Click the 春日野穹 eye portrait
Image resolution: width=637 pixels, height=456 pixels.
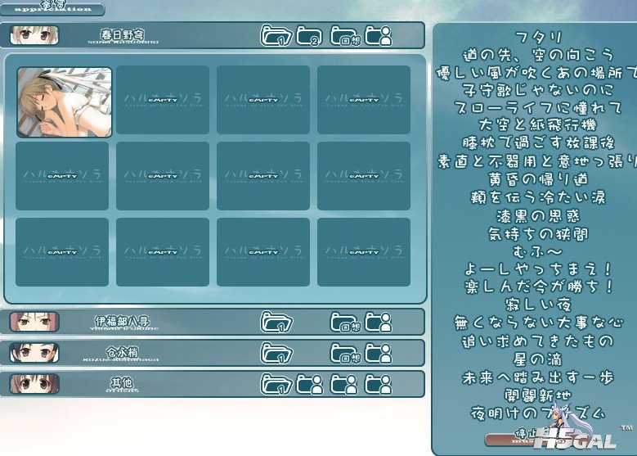pyautogui.click(x=34, y=35)
